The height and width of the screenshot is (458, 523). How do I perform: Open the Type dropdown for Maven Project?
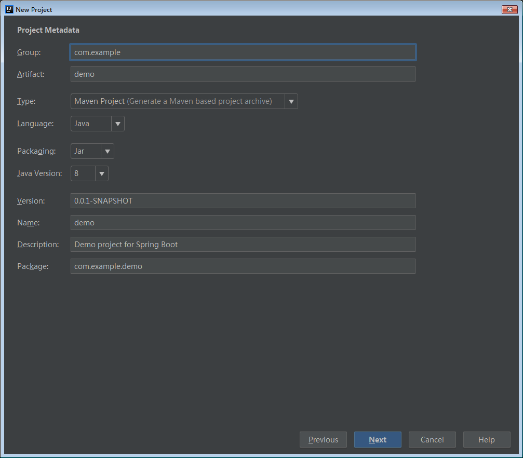click(x=184, y=101)
